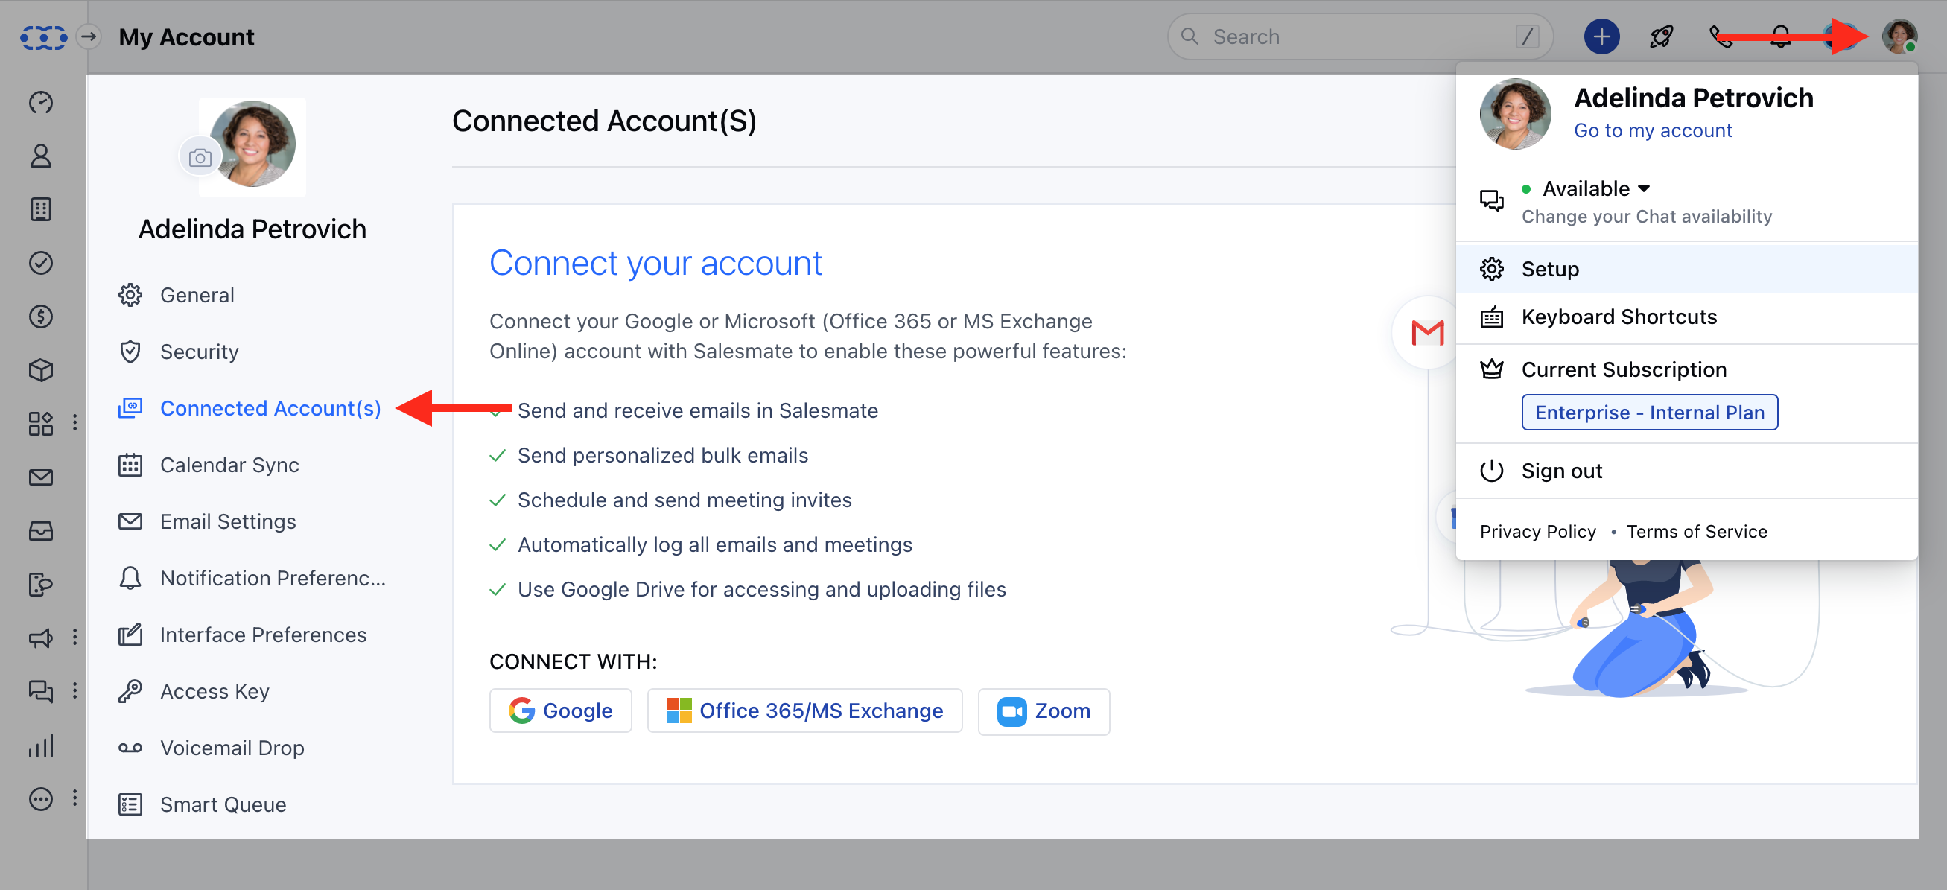1947x890 pixels.
Task: Open Terms of Service link
Action: click(1696, 532)
